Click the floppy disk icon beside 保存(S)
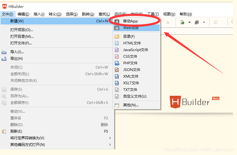This screenshot has height=155, width=237. 4,89
